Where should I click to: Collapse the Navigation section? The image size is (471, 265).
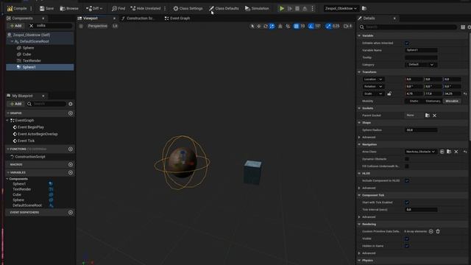[359, 144]
